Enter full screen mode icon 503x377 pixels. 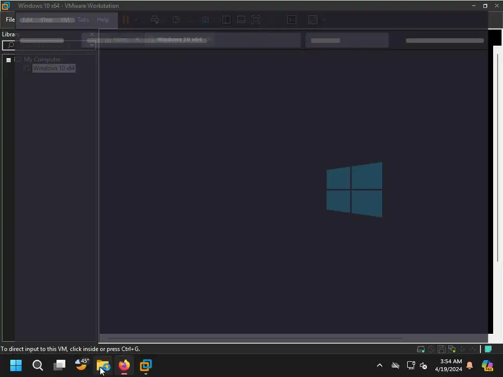[x=255, y=20]
